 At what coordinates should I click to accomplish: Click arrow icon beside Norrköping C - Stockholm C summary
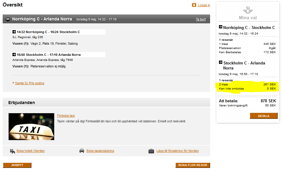pyautogui.click(x=220, y=27)
